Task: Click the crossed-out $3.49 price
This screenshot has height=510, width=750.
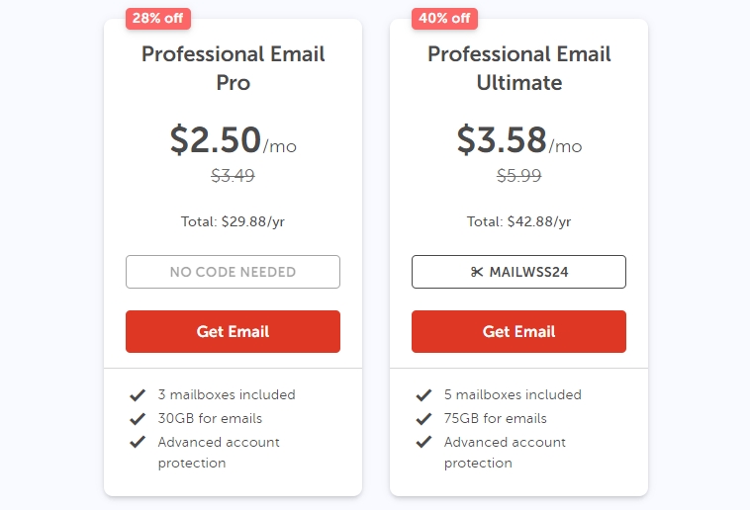Action: pos(233,176)
